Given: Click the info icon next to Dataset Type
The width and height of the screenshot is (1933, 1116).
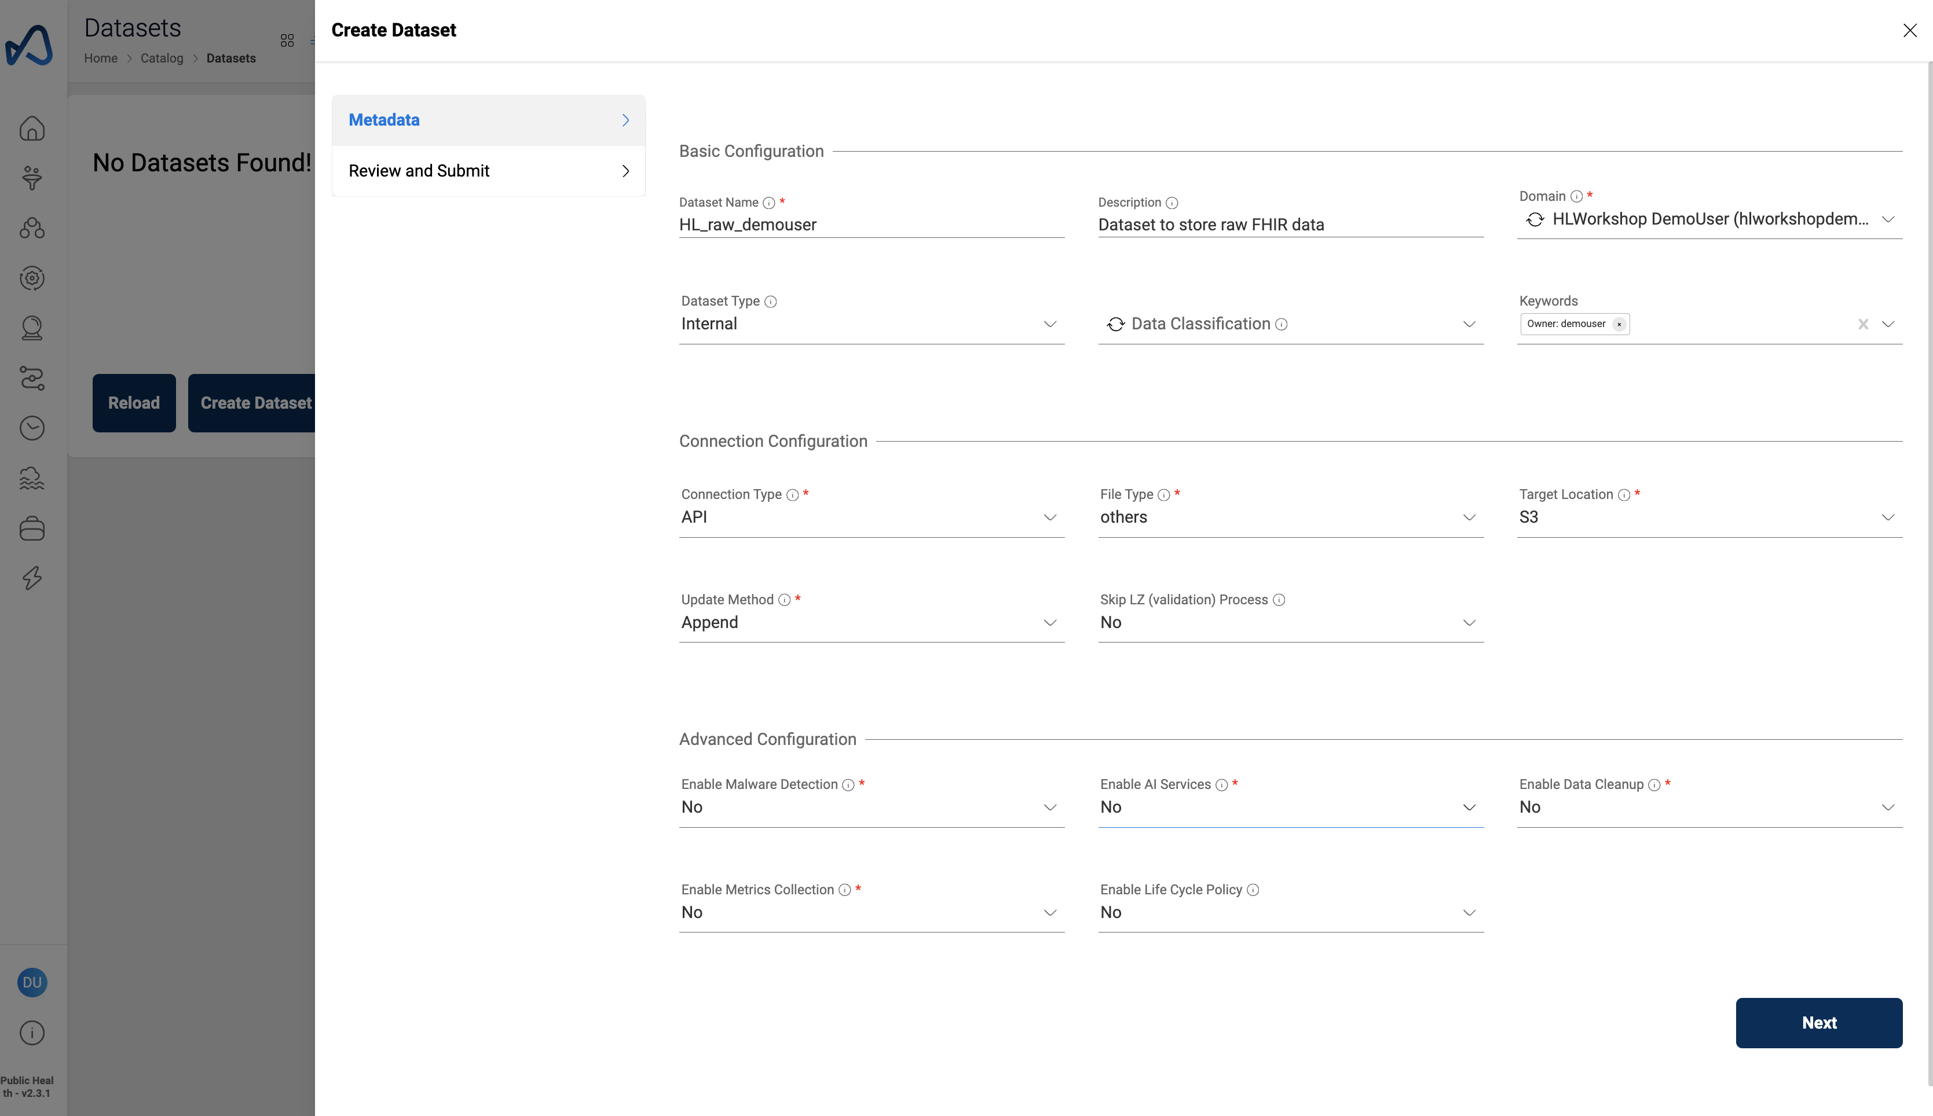Looking at the screenshot, I should tap(771, 302).
